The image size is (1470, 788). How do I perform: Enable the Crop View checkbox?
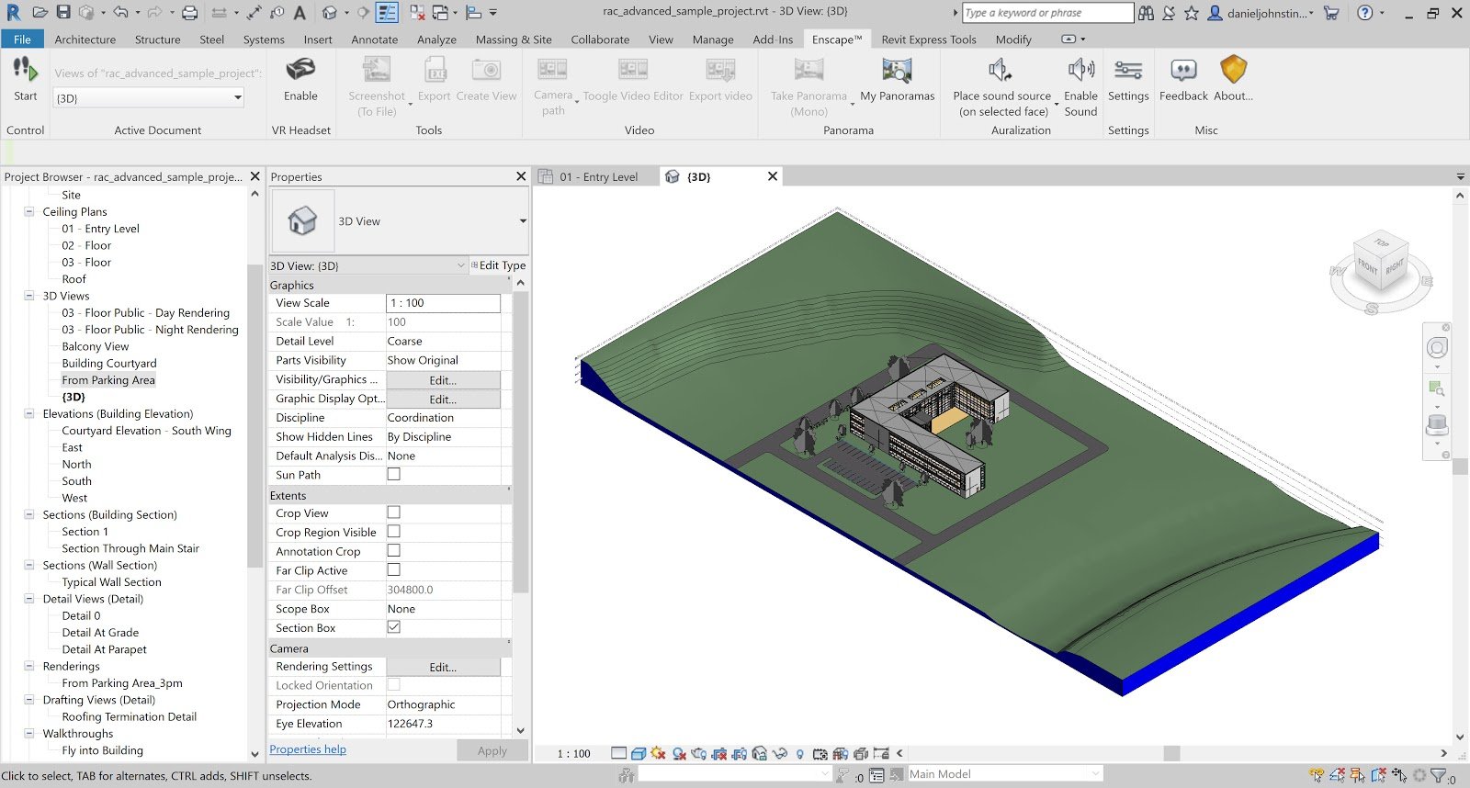[393, 512]
